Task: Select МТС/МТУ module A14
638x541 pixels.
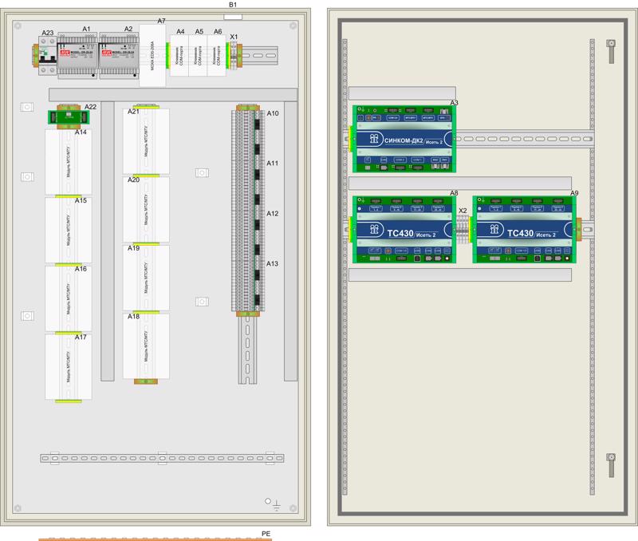Action: pyautogui.click(x=68, y=162)
